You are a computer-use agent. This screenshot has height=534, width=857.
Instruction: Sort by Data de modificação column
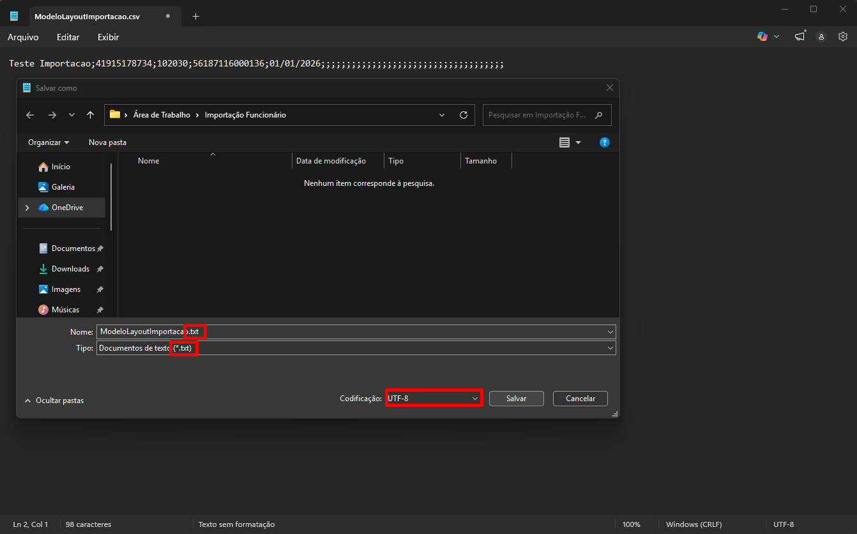click(x=331, y=161)
